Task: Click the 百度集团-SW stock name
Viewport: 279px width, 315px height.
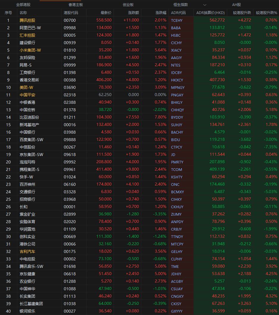Action: pos(31,139)
